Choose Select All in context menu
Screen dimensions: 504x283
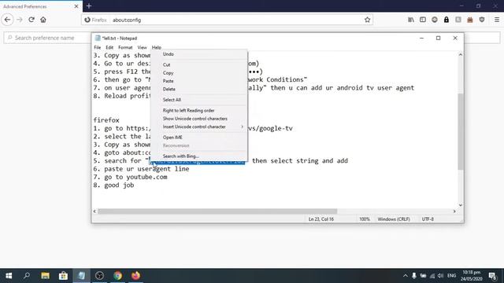click(x=199, y=100)
